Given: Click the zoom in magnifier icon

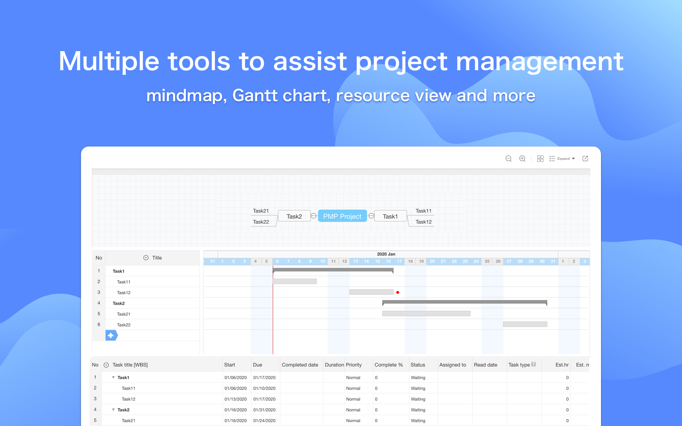Looking at the screenshot, I should point(522,158).
